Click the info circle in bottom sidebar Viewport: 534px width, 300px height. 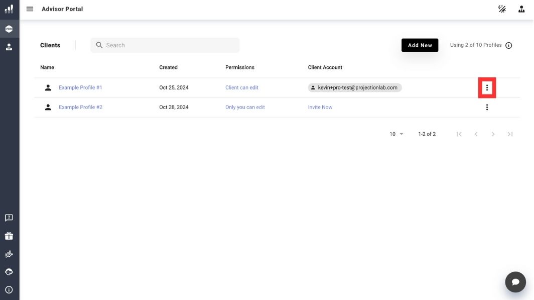pyautogui.click(x=9, y=290)
